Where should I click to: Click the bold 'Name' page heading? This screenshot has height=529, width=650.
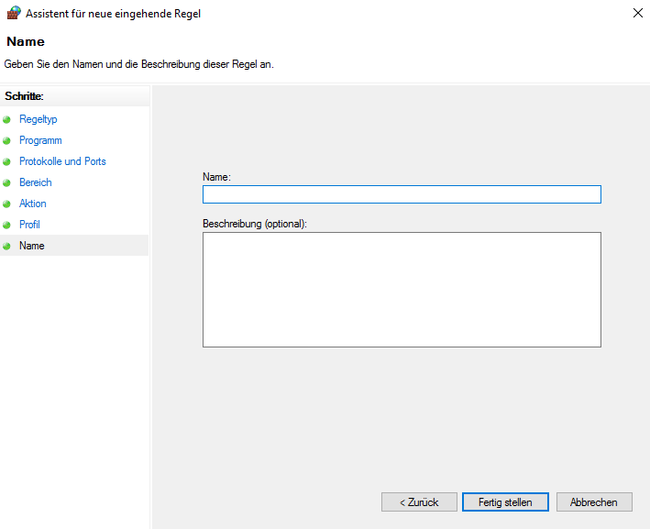pos(26,41)
